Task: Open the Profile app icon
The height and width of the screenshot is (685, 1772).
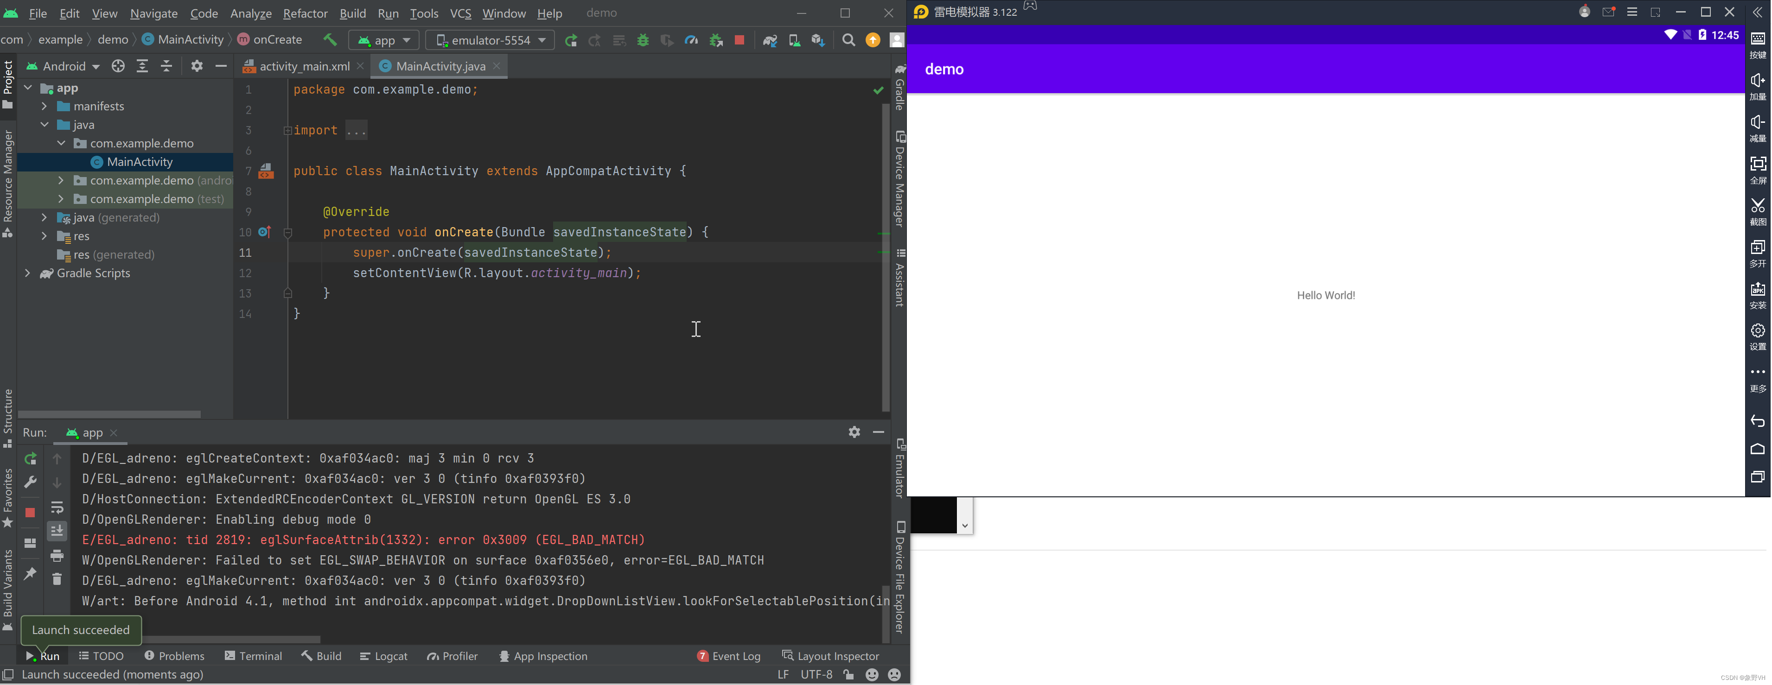Action: point(691,40)
